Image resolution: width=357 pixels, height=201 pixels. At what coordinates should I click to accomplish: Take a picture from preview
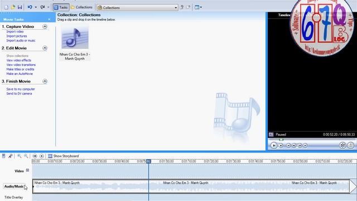pos(351,145)
